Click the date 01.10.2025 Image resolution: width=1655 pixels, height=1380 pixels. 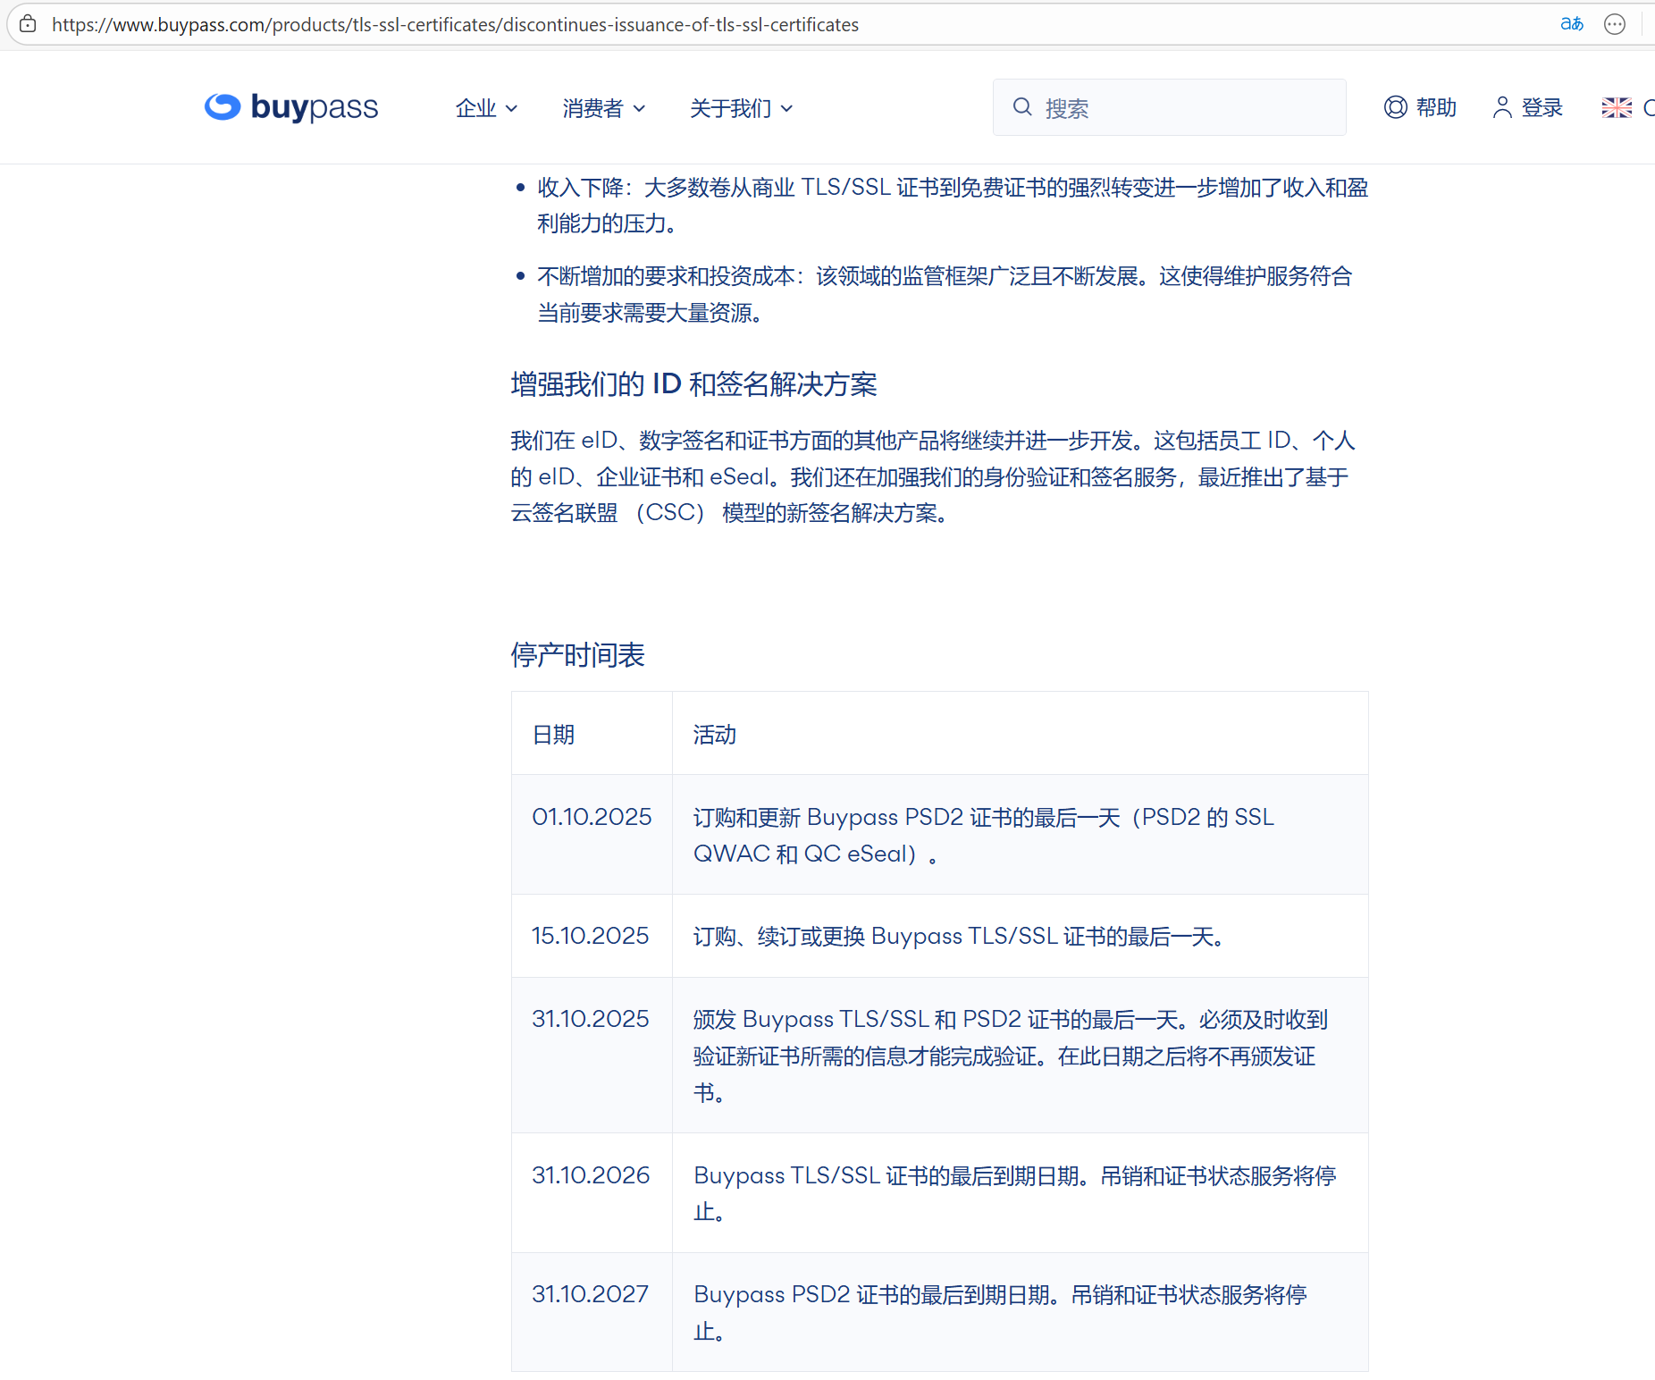(592, 817)
